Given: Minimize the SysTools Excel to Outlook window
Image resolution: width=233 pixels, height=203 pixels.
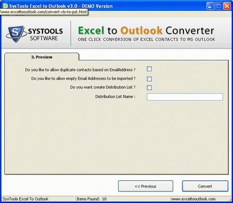Looking at the screenshot, I should (x=210, y=6).
